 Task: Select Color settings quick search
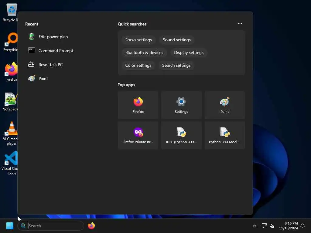[x=138, y=65]
